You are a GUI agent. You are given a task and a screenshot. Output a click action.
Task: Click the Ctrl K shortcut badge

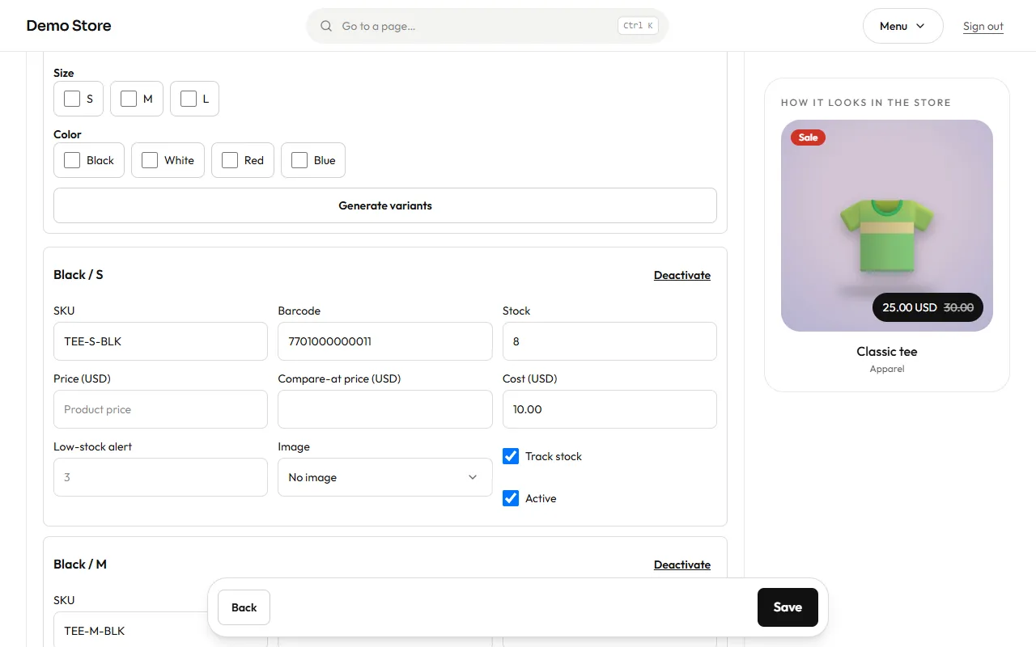[638, 26]
